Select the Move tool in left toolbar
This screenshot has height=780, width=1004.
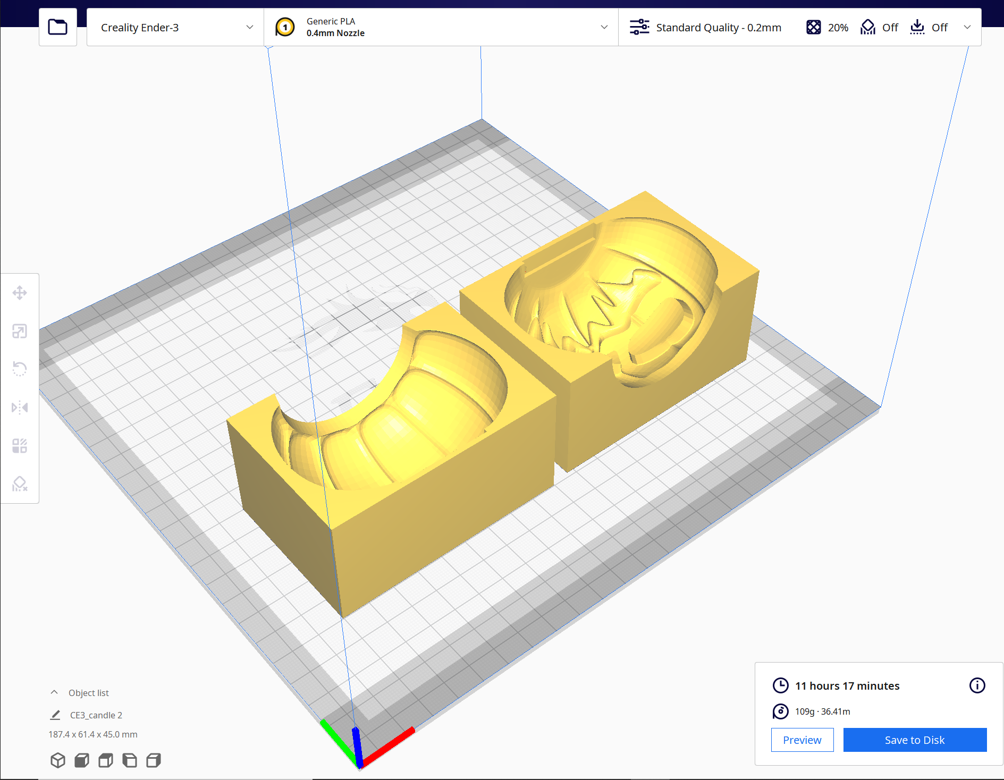(20, 293)
